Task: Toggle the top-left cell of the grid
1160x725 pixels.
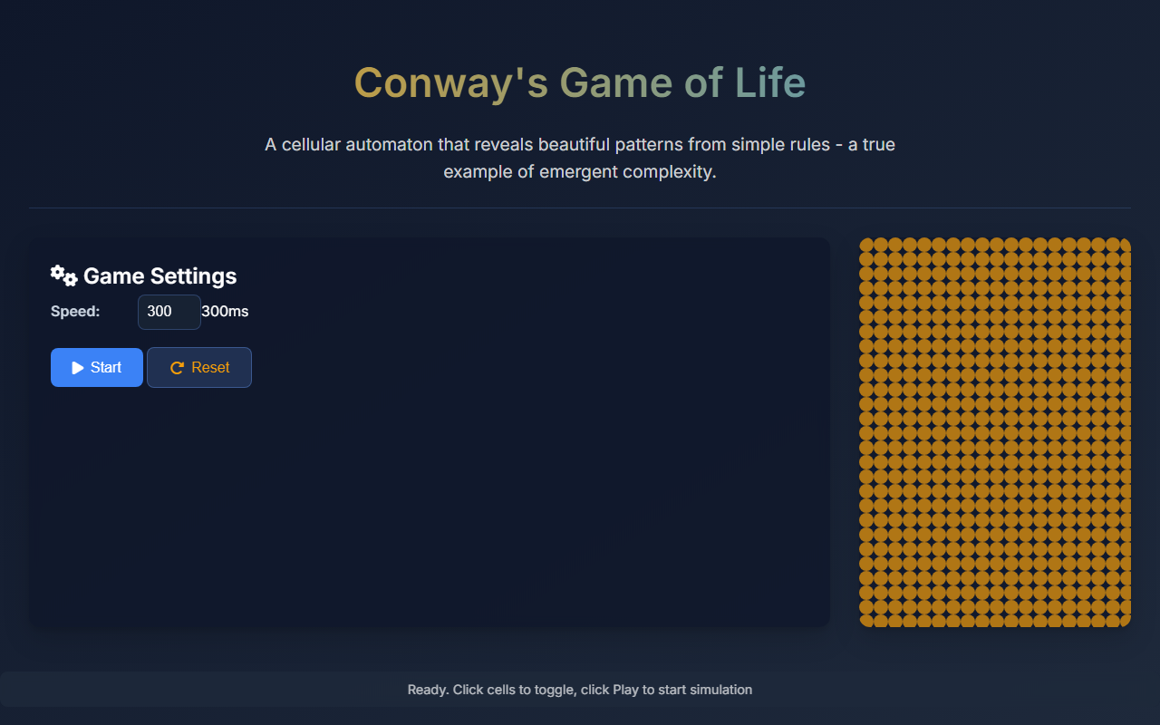Action: [866, 245]
